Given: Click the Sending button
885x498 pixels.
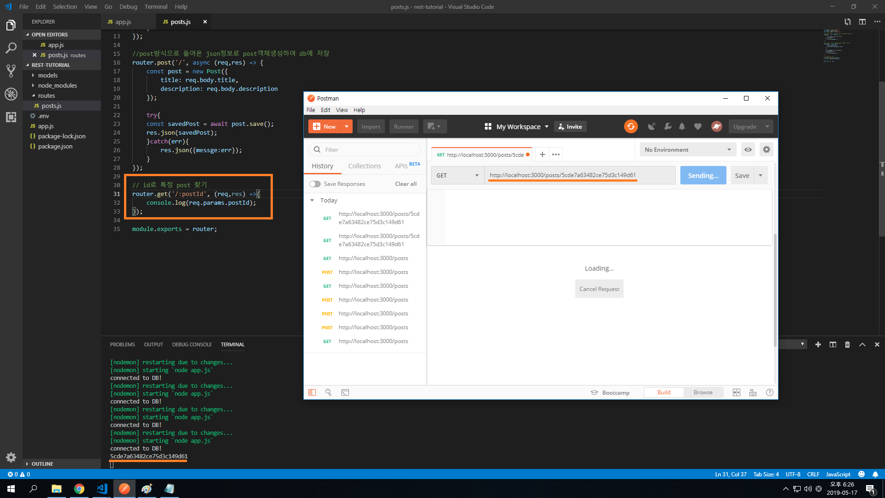Looking at the screenshot, I should click(x=703, y=175).
